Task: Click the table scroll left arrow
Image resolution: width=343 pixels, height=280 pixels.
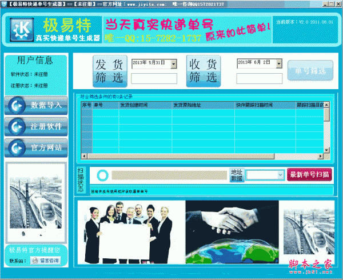Action: 84,156
